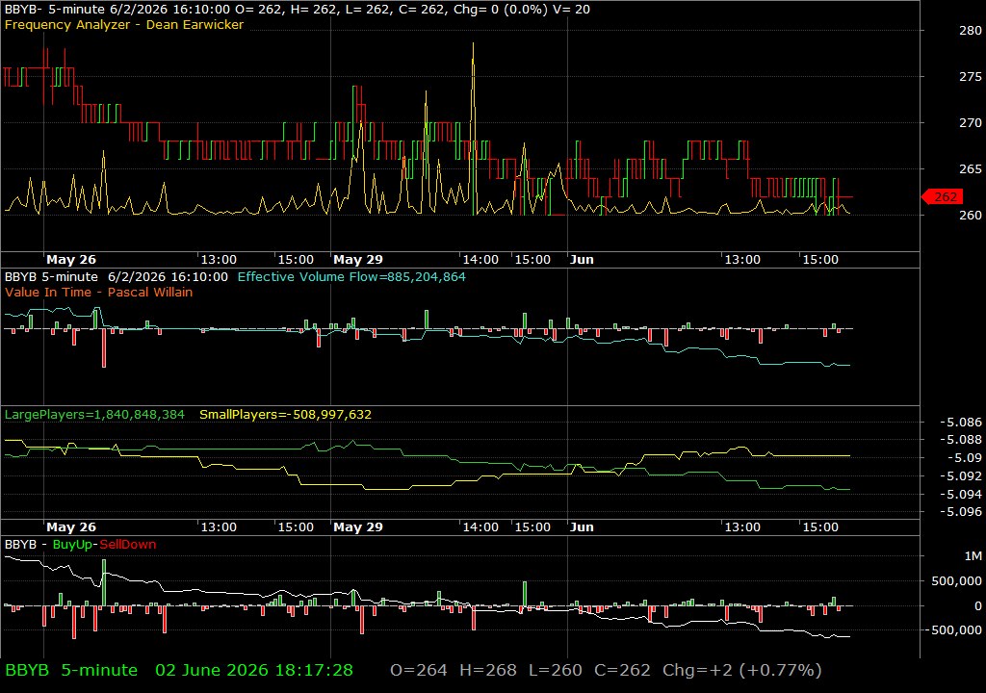The width and height of the screenshot is (986, 693).
Task: Select the 'Frequency Analyzer - Dean Earwicker' indicator label
Action: pos(124,24)
